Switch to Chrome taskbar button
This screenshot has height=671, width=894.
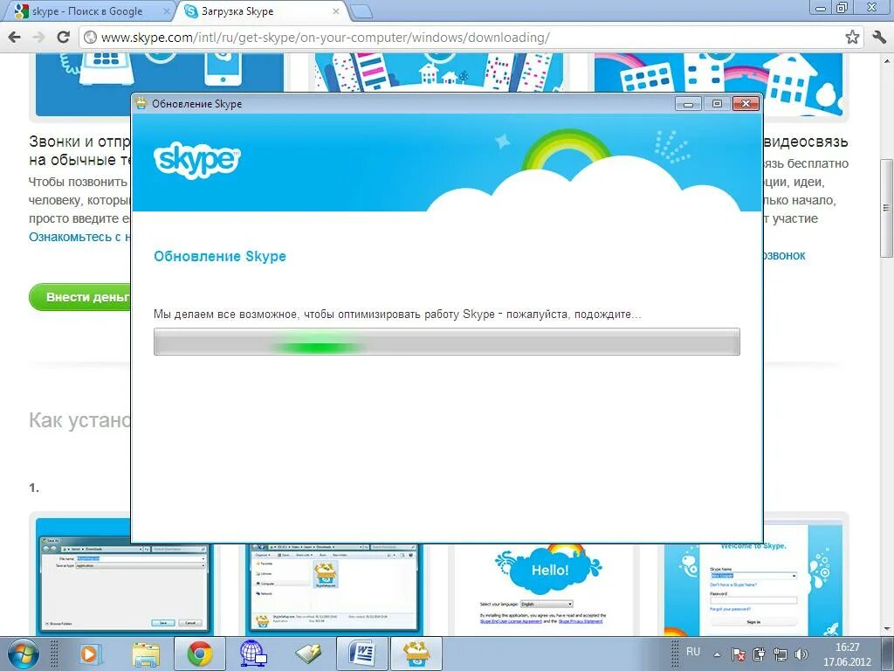click(x=200, y=654)
